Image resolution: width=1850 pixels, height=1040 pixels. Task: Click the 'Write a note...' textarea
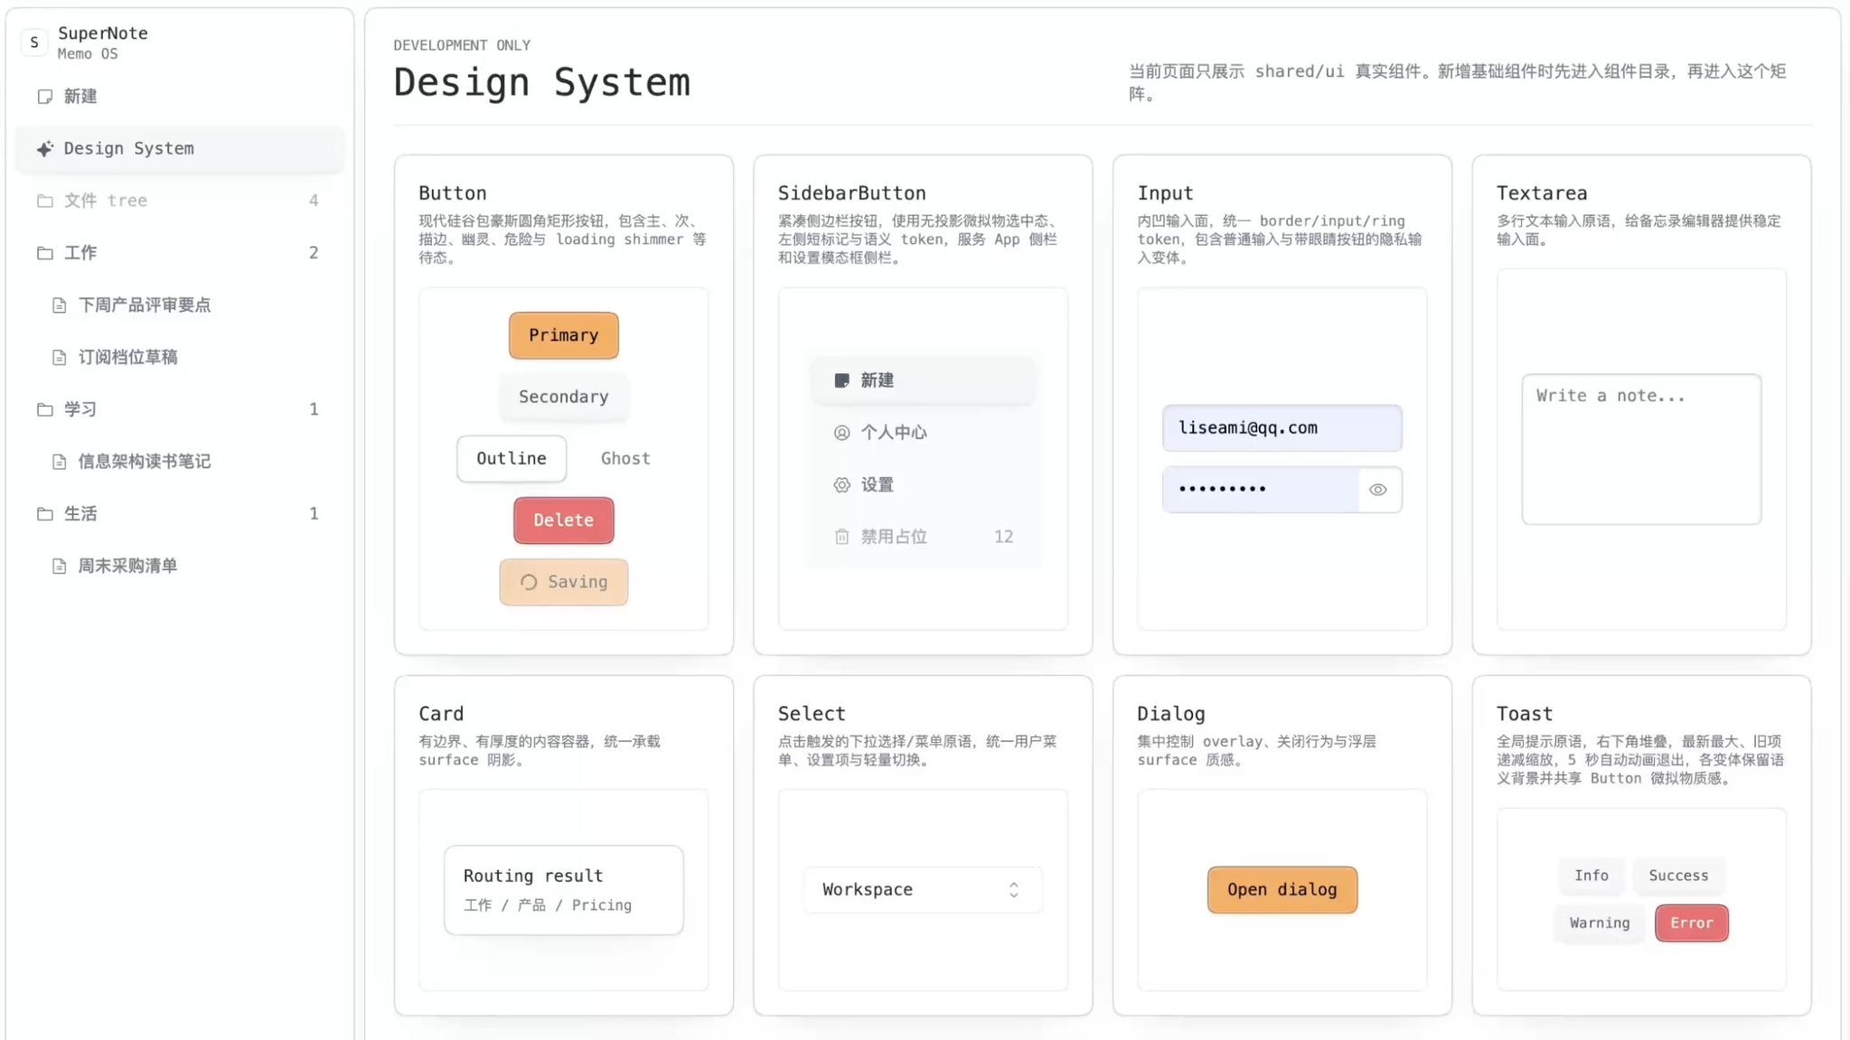1641,449
